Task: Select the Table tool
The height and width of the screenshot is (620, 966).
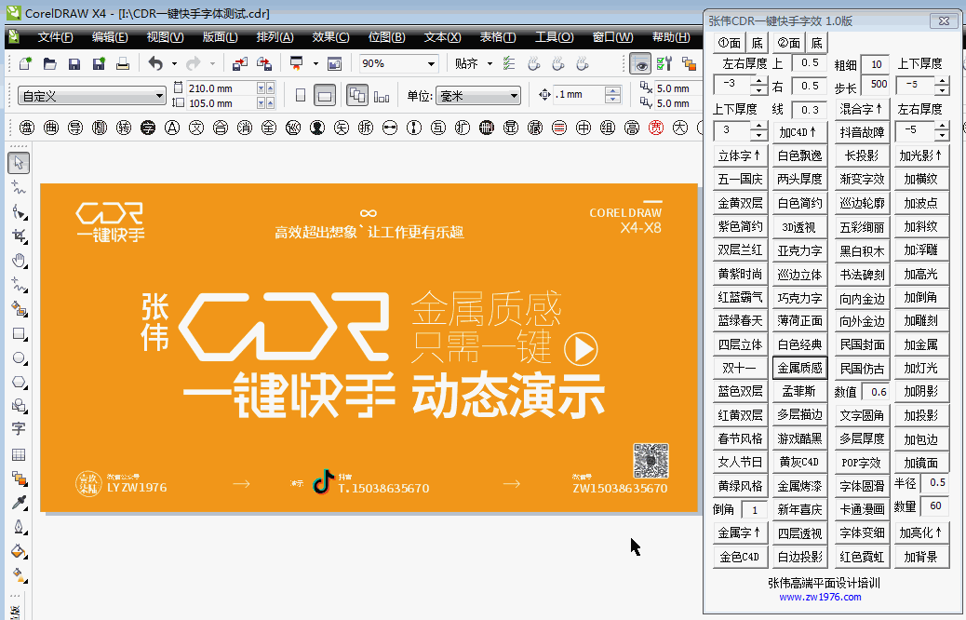Action: pyautogui.click(x=13, y=456)
